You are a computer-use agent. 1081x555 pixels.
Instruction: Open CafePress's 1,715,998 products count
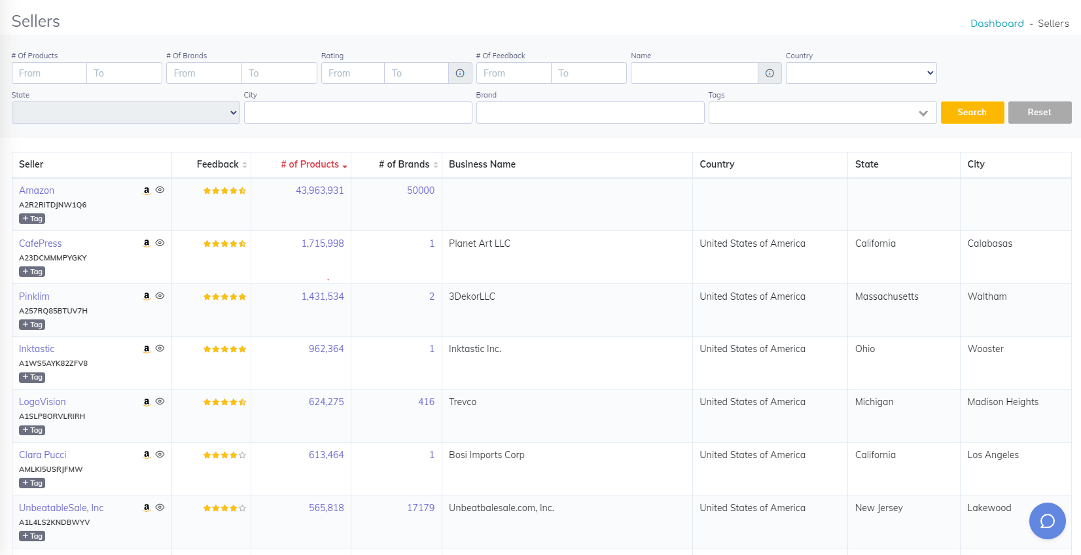323,243
